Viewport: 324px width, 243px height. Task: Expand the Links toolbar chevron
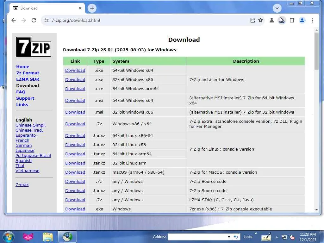(256, 234)
